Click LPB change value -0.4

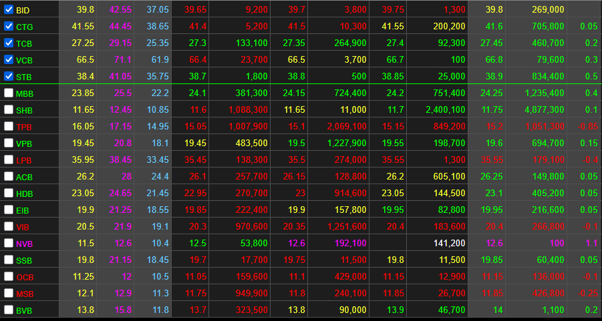(x=591, y=160)
